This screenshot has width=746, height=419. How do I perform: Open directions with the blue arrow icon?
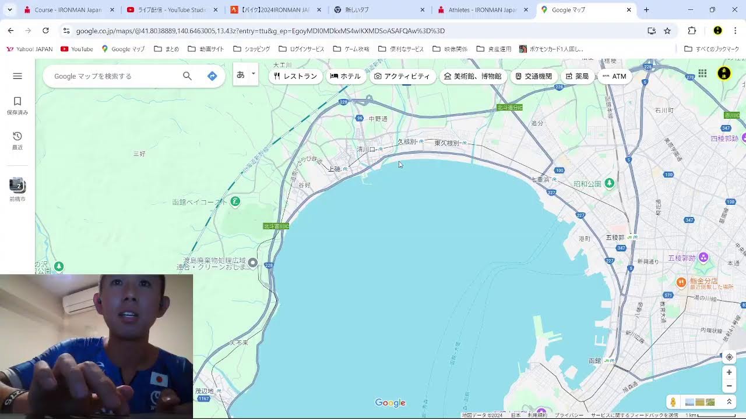point(212,76)
